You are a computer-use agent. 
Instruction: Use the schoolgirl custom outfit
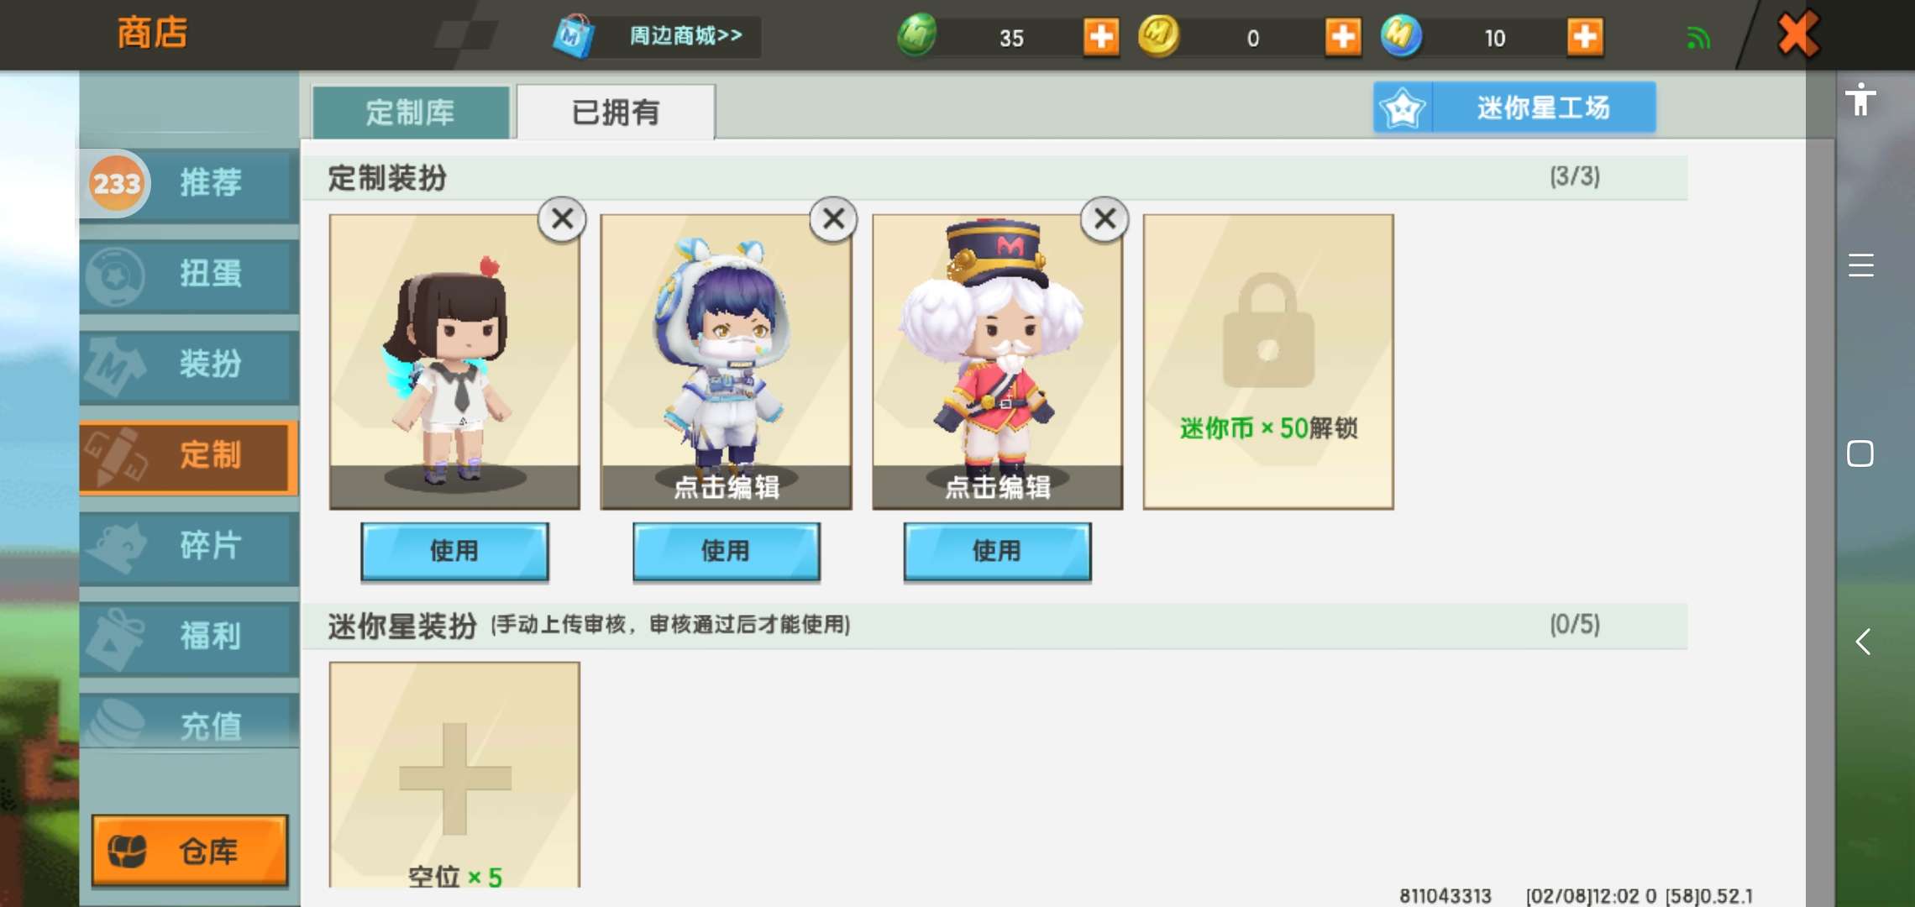point(454,551)
